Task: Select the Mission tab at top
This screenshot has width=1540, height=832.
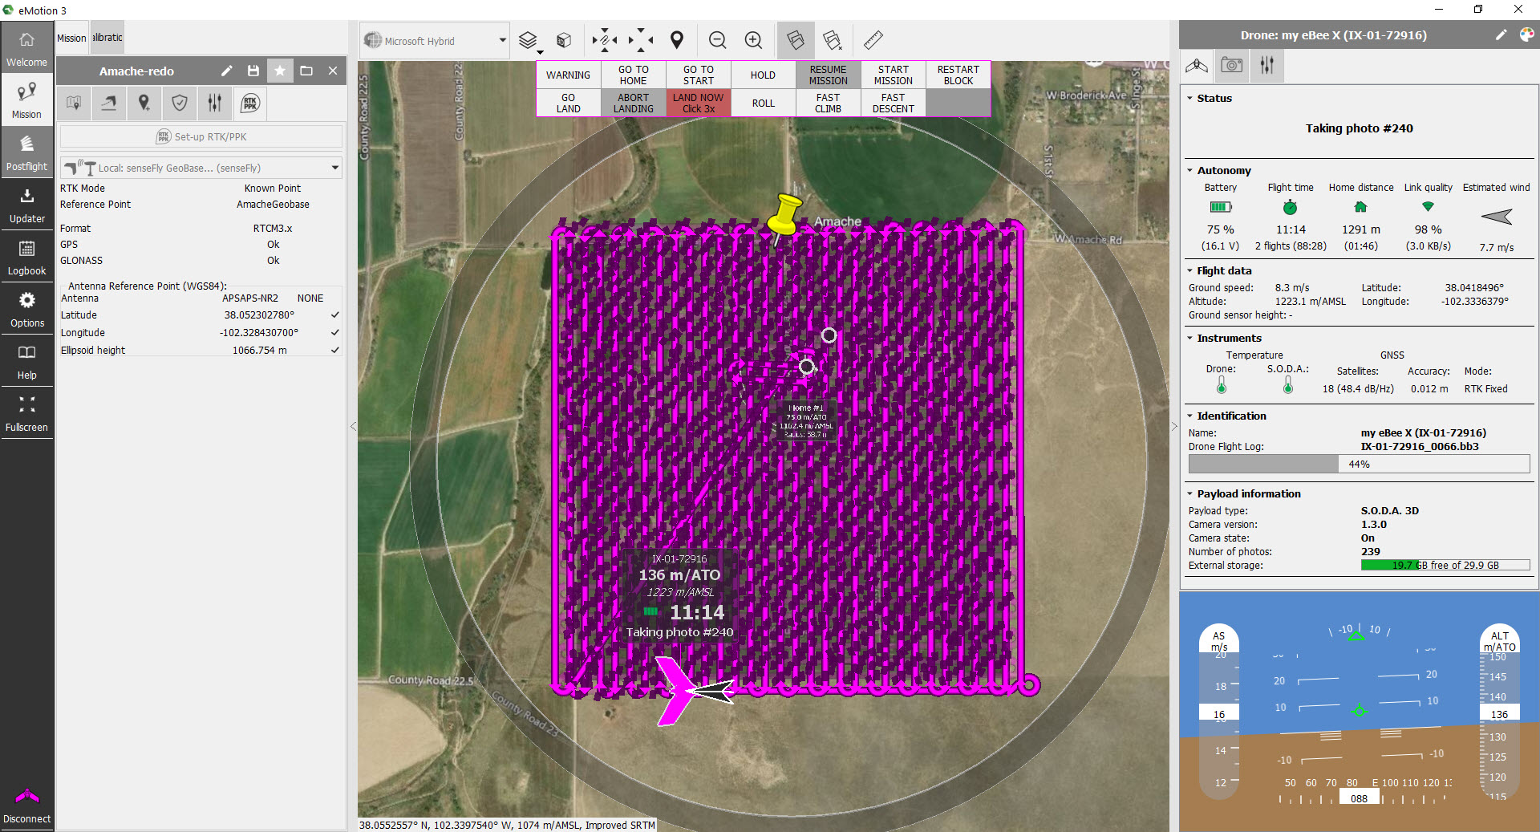Action: tap(71, 38)
